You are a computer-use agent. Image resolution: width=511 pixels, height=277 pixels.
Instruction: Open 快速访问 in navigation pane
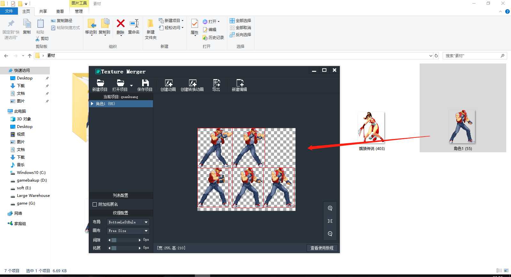coord(22,71)
